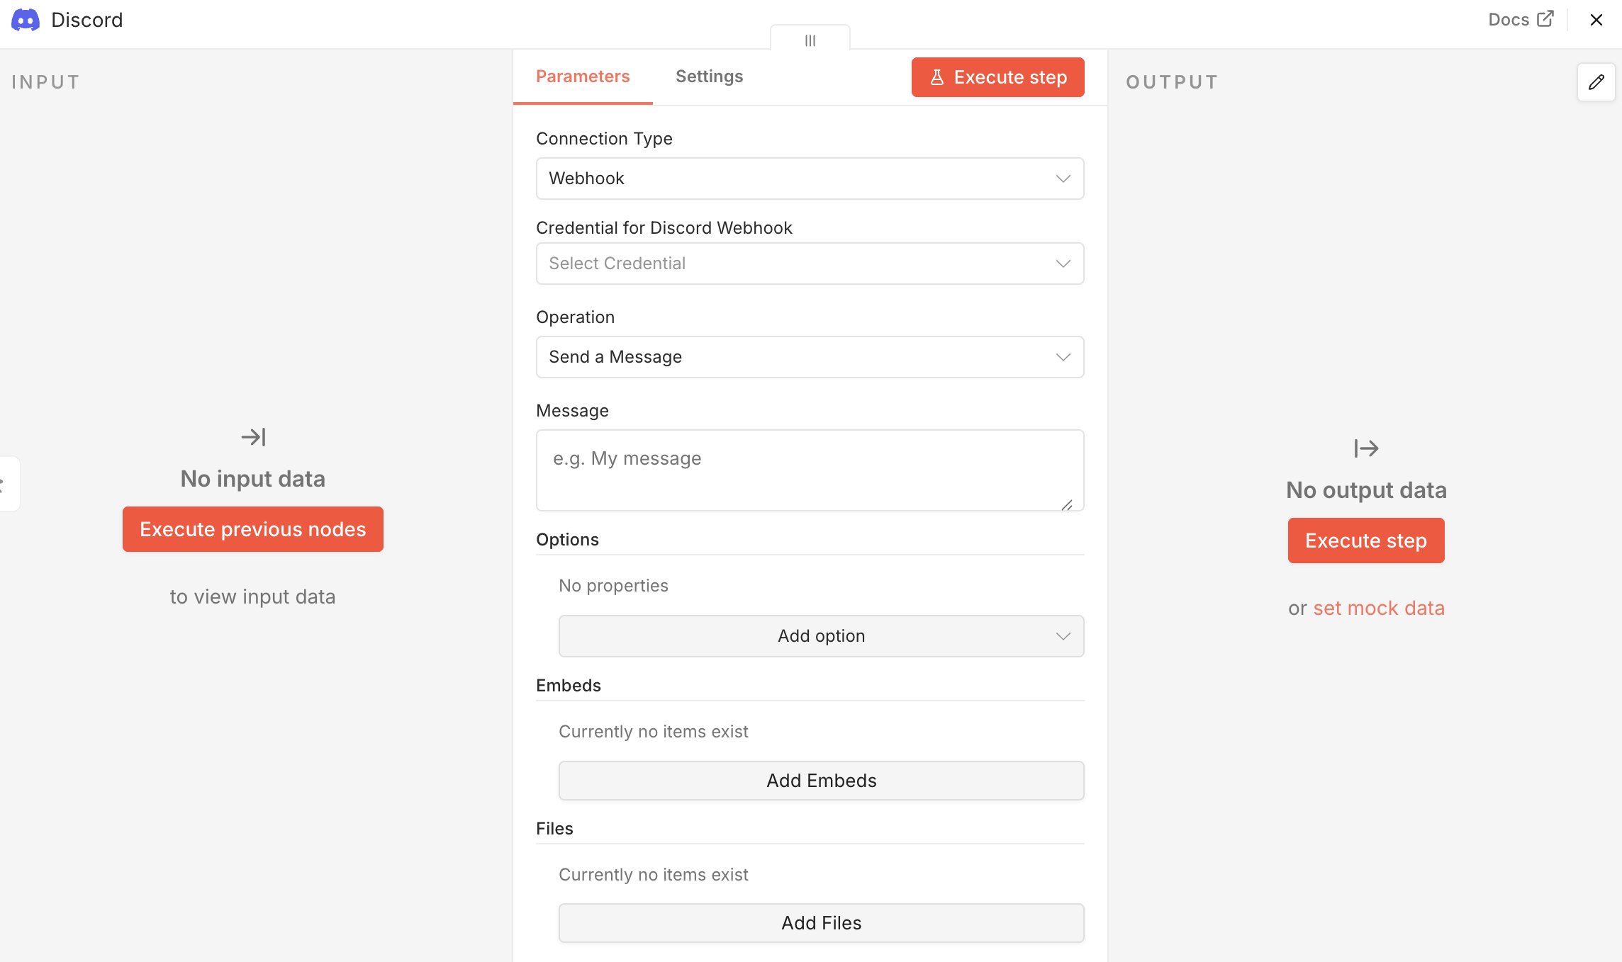Image resolution: width=1622 pixels, height=962 pixels.
Task: Expand the Operation Send a Message dropdown
Action: click(x=810, y=357)
